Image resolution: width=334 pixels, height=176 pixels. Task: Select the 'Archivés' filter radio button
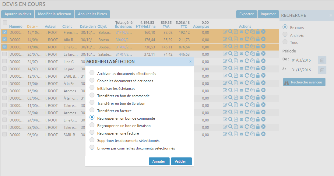pos(285,35)
